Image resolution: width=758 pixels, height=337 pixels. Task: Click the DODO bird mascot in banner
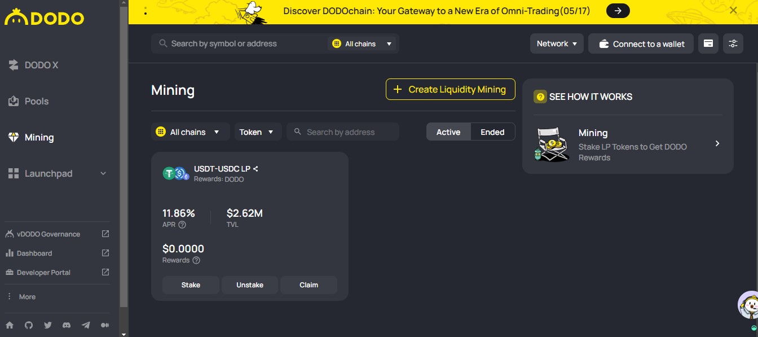coord(252,12)
